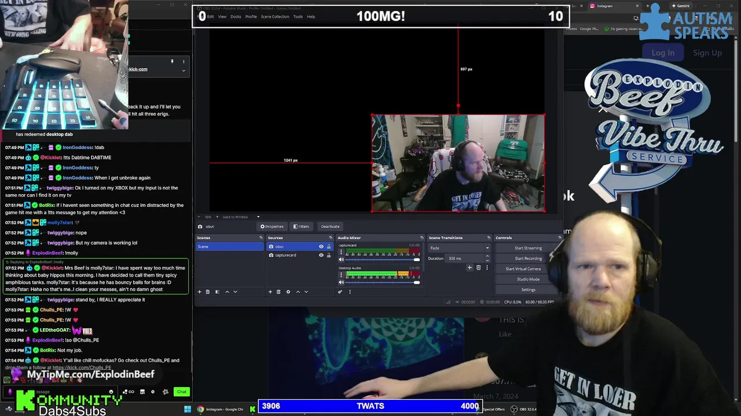Screen dimensions: 741x416
Task: Switch to Instagram browser tab
Action: pyautogui.click(x=614, y=6)
